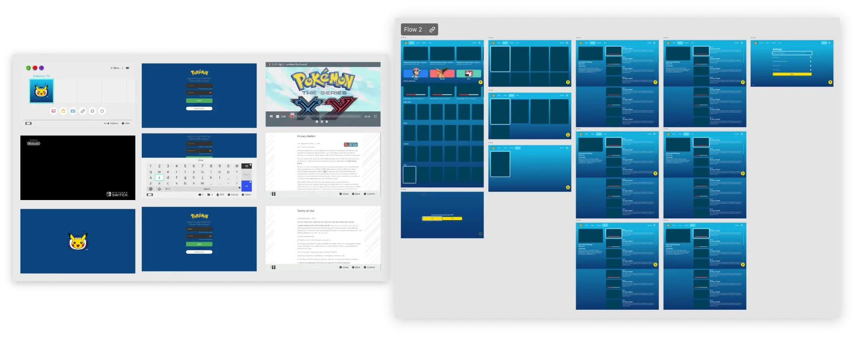
Task: Hit the backspace key on the on-screen keyboard
Action: point(247,166)
